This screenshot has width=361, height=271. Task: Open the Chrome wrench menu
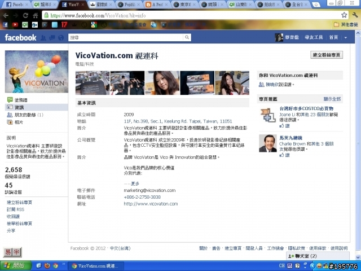[x=355, y=15]
